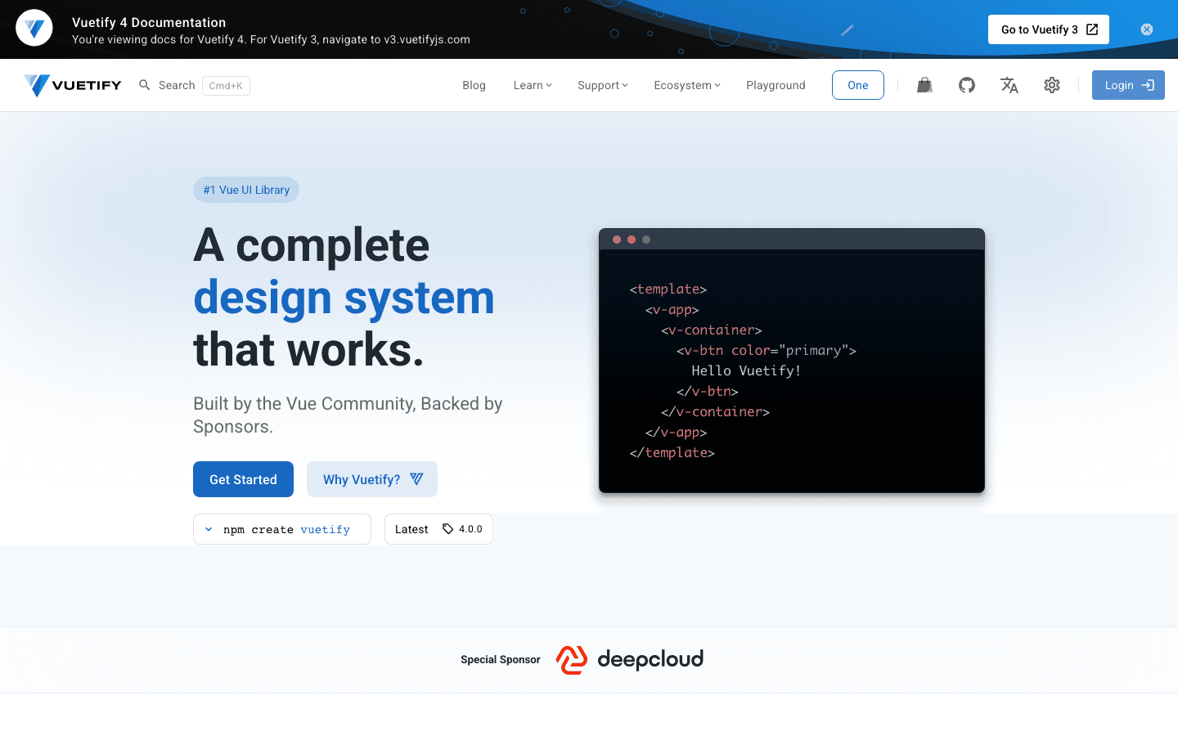Click the language translation icon
The image size is (1178, 736).
click(x=1009, y=84)
